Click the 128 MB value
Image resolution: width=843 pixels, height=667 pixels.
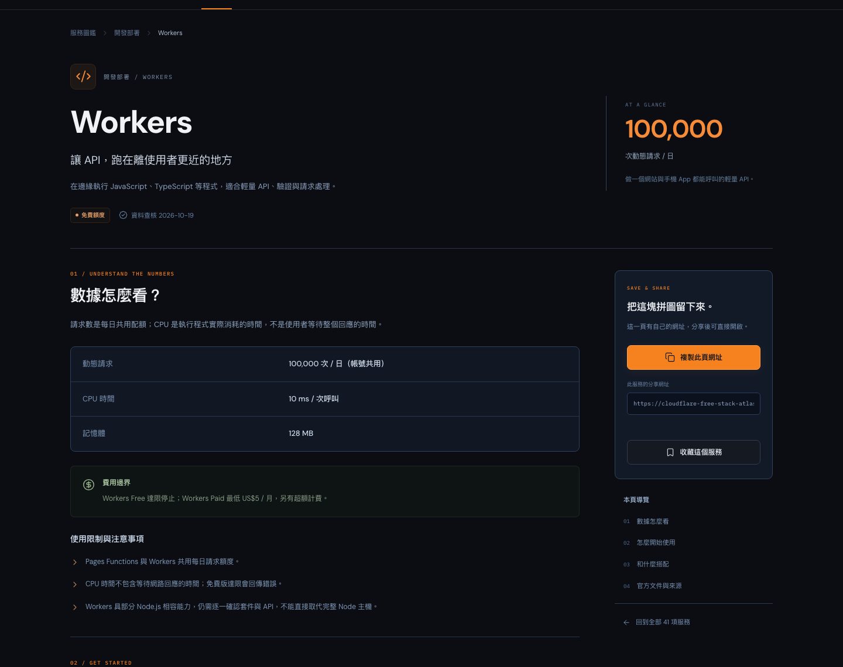click(x=301, y=434)
